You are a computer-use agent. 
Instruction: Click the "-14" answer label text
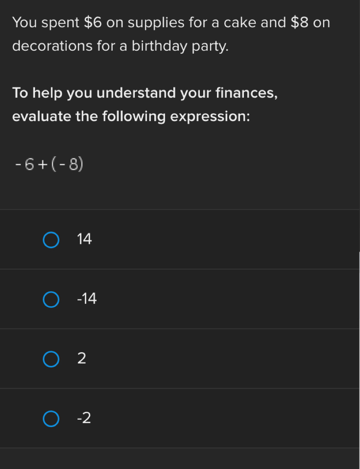point(86,299)
